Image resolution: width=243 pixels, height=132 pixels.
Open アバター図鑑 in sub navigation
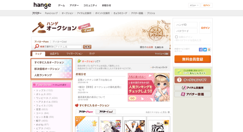[x=137, y=13]
